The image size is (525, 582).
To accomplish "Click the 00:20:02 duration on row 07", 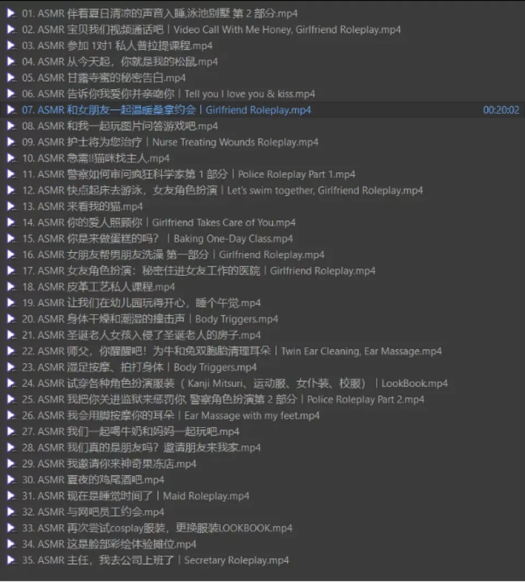I will (501, 110).
